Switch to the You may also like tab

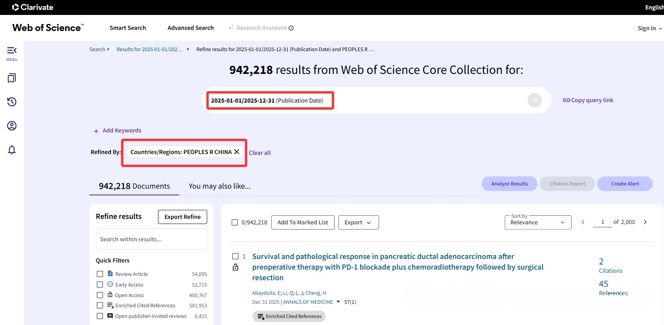[219, 186]
